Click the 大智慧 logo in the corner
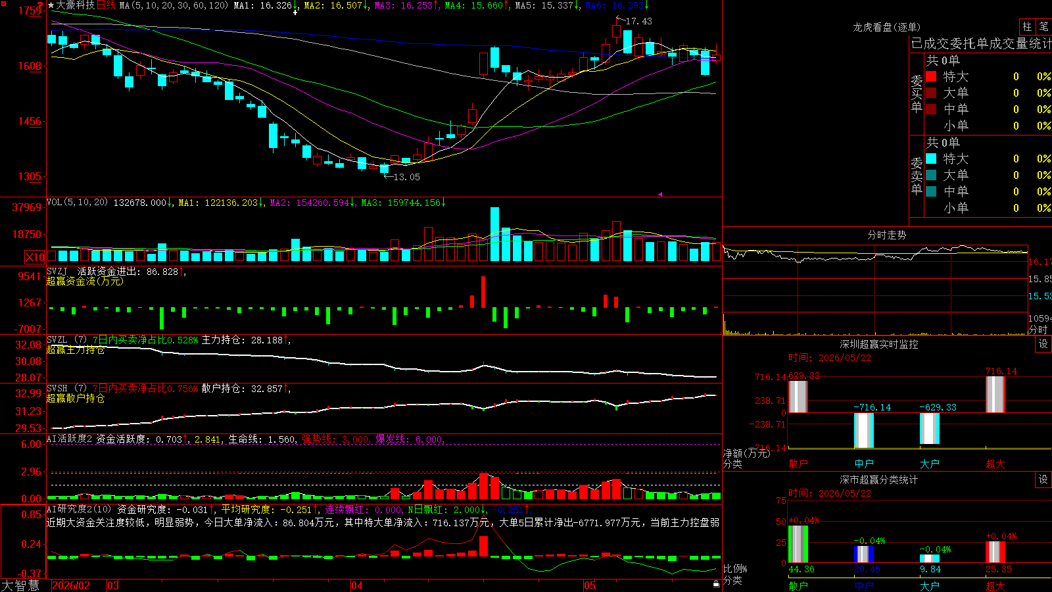The image size is (1052, 592). 20,585
